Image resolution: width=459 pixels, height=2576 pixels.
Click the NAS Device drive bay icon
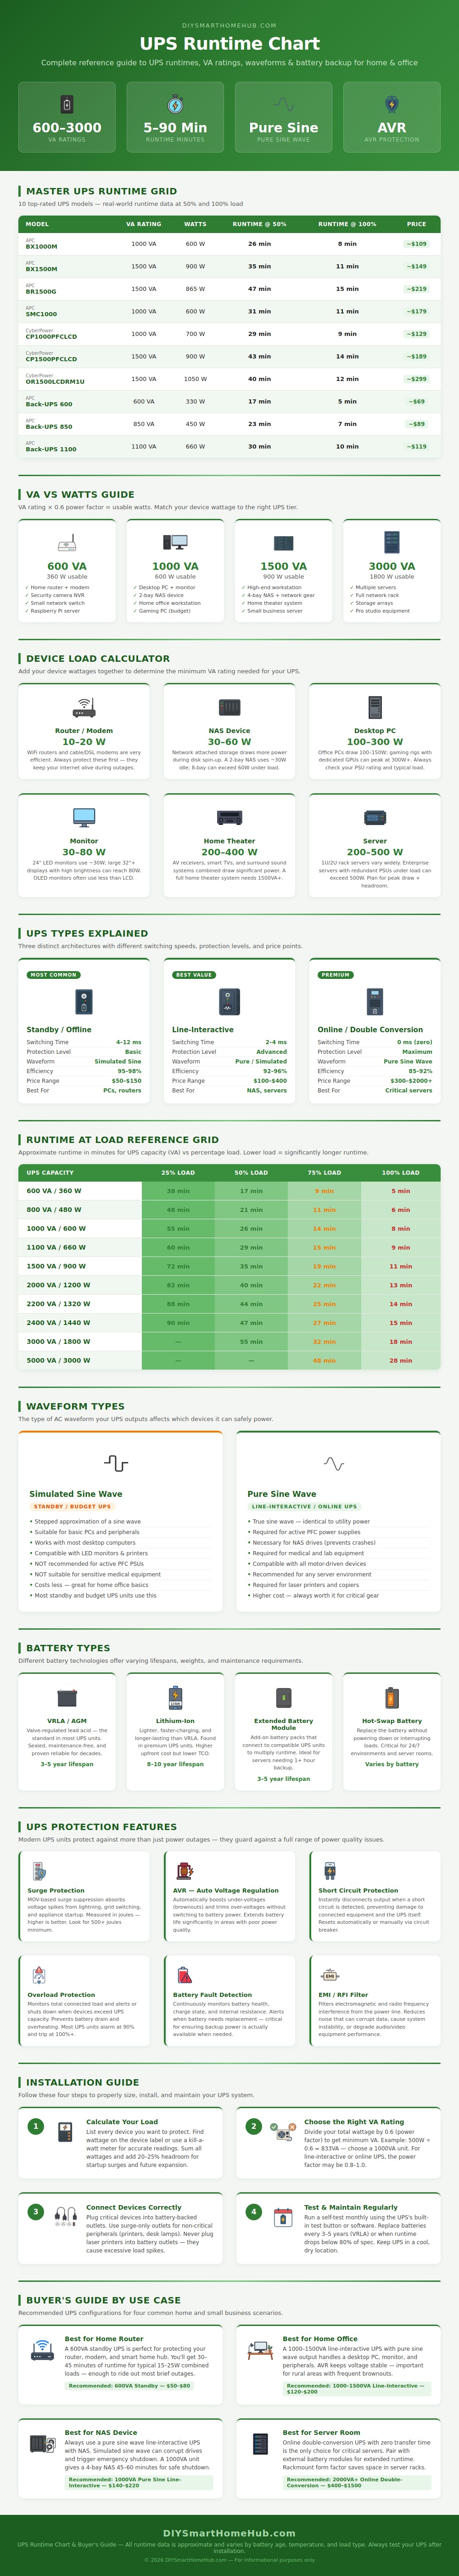pyautogui.click(x=229, y=707)
